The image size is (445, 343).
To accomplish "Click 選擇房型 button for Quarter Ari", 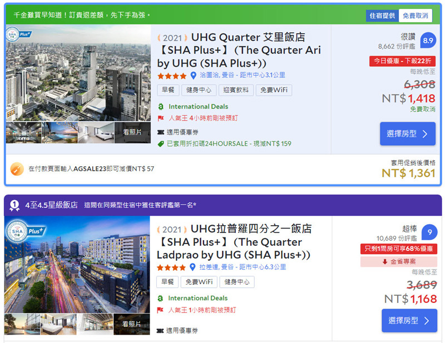I will 408,133.
